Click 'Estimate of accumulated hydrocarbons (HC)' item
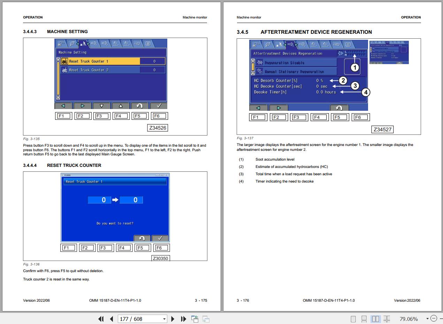Image resolution: width=443 pixels, height=324 pixels. pyautogui.click(x=292, y=167)
